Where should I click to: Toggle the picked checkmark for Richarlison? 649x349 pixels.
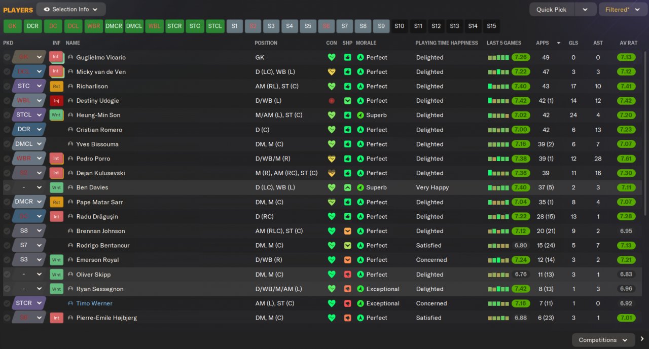7,86
